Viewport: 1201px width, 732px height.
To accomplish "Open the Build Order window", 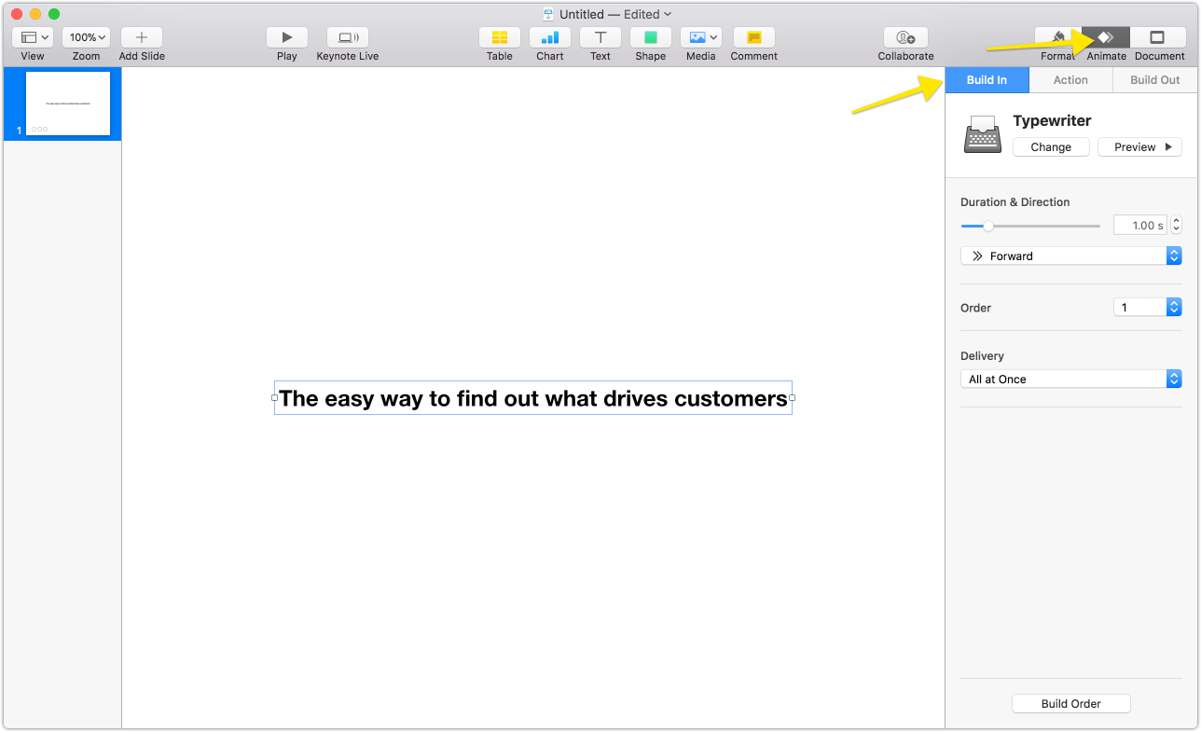I will [1071, 704].
